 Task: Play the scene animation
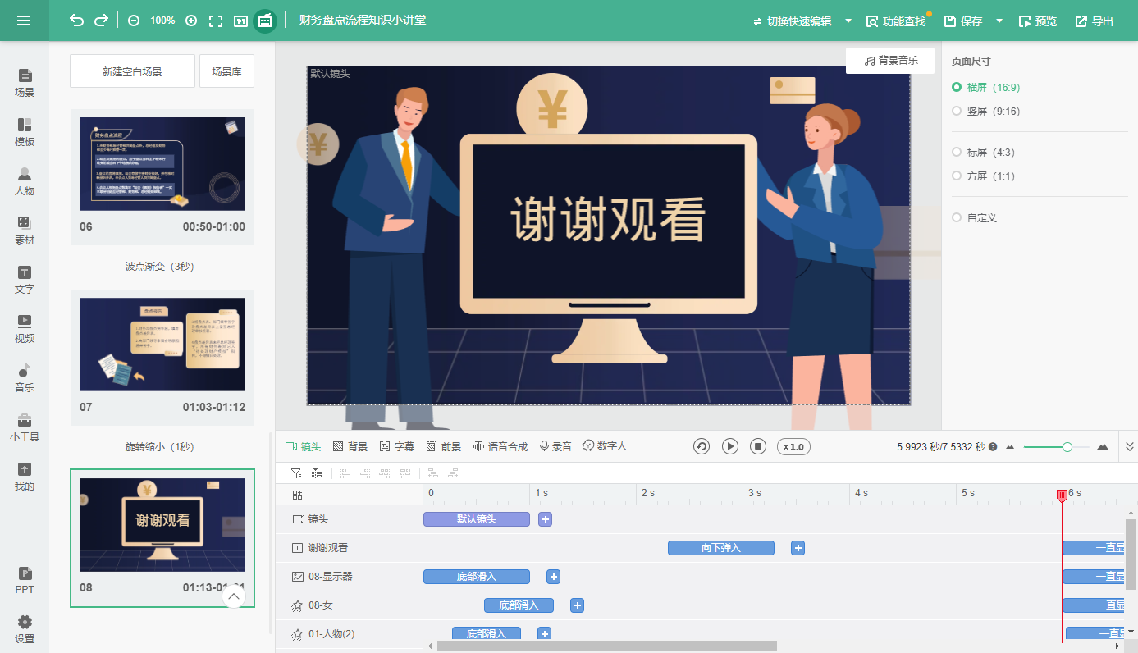tap(730, 446)
